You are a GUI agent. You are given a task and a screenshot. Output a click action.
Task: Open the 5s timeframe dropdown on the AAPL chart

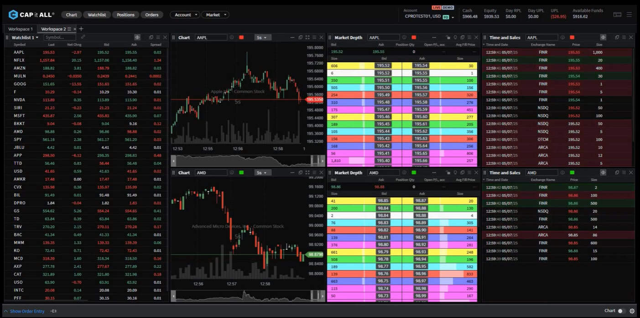point(263,37)
